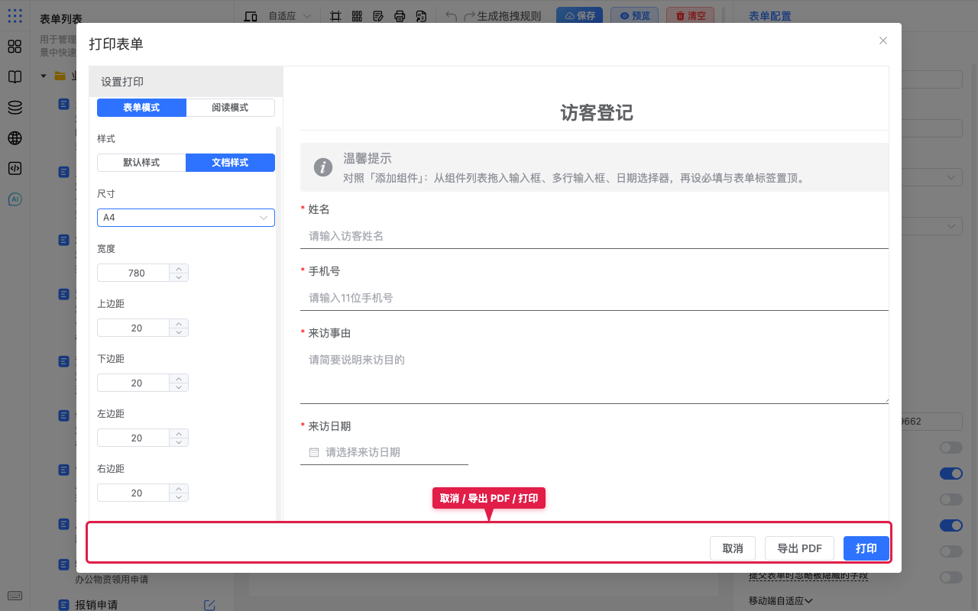
Task: Click the grid layout icon in toolbar
Action: click(357, 16)
